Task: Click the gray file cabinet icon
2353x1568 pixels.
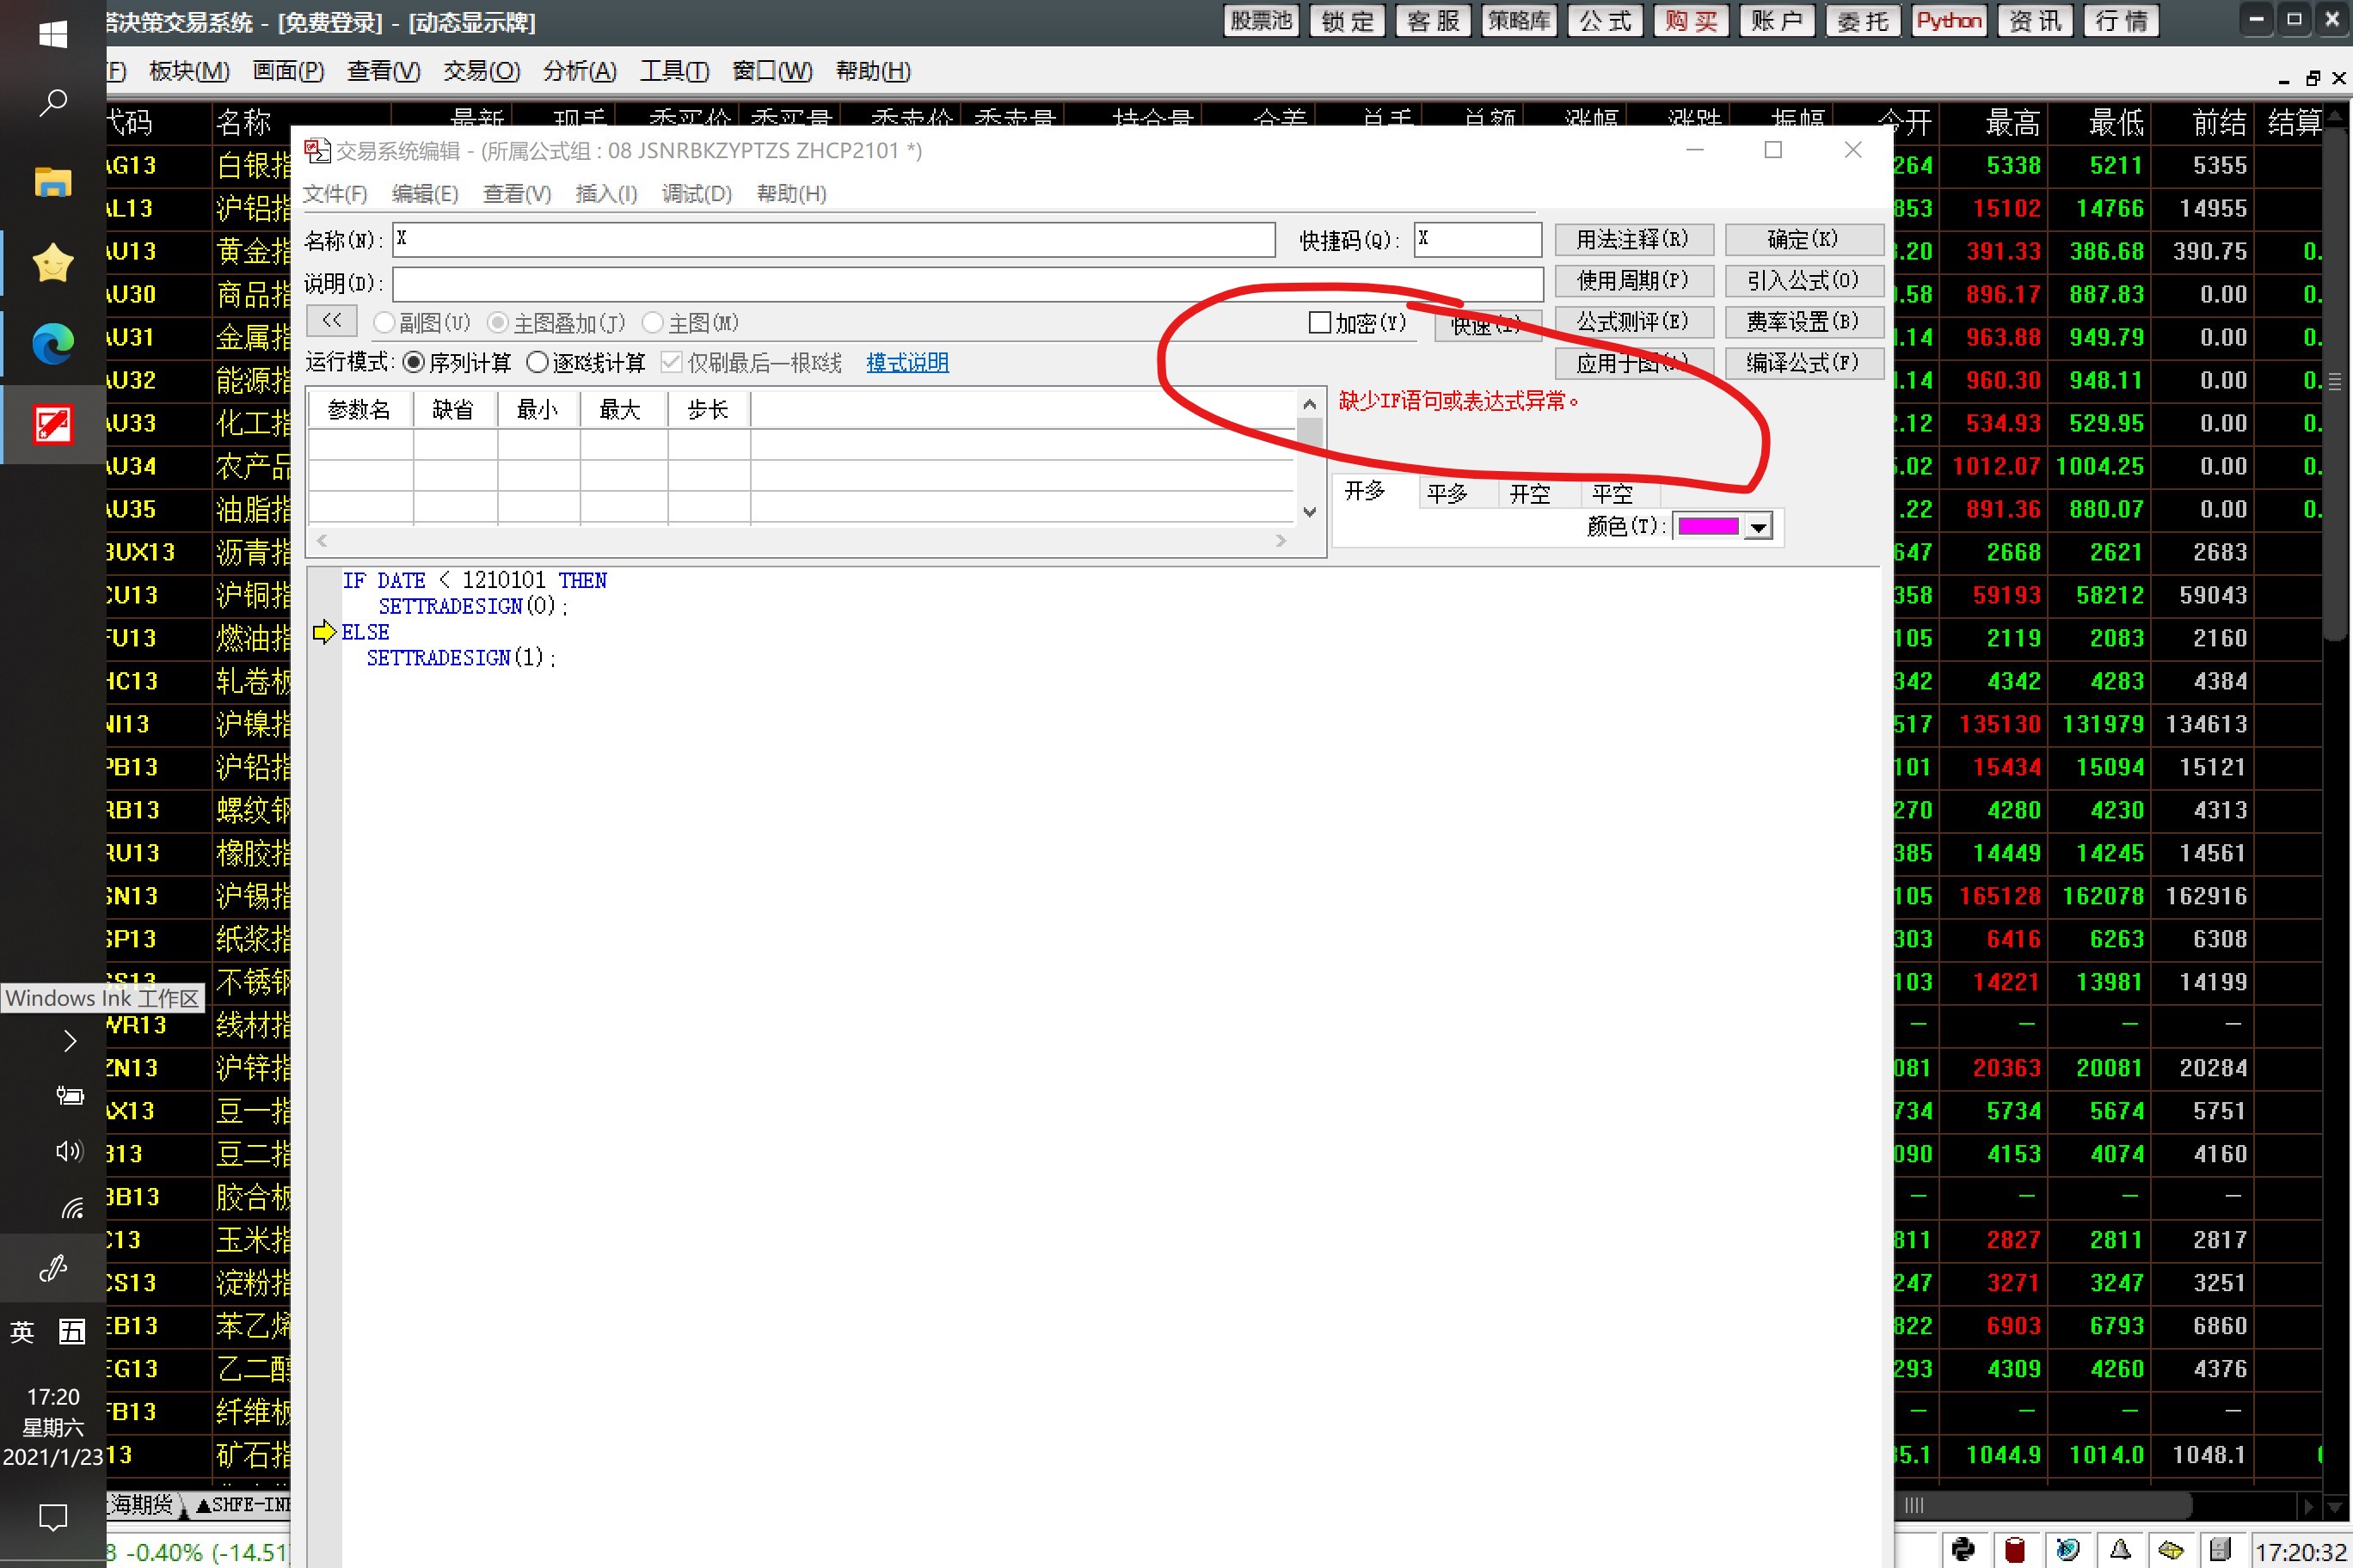Action: 2220,1549
